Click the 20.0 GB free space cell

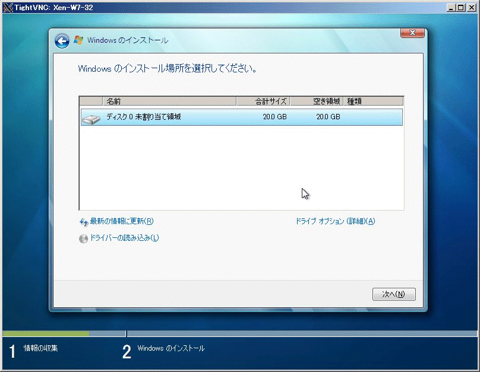pos(328,117)
